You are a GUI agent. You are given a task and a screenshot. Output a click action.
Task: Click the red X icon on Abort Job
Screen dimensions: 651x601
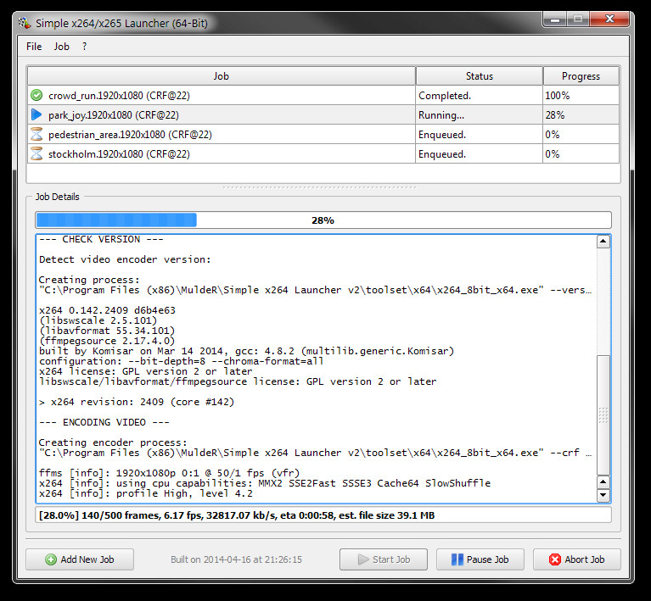[x=555, y=559]
